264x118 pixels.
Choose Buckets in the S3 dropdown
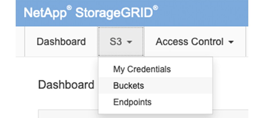128,85
